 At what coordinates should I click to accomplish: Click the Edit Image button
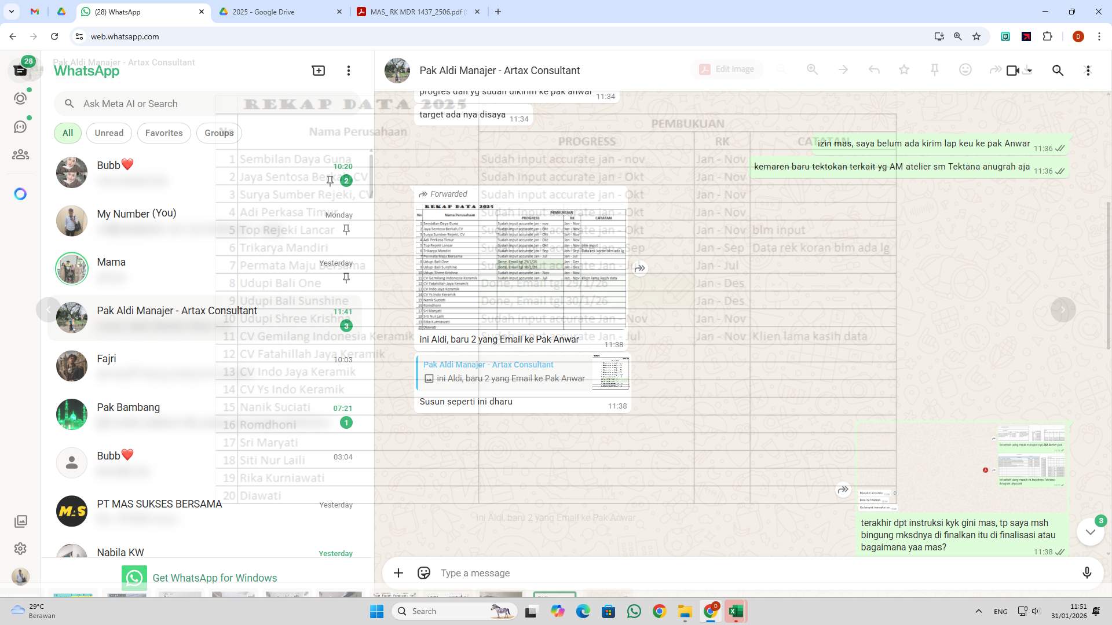point(727,69)
